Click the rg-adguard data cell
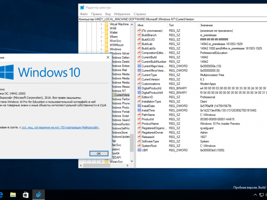267x200 pixels. click(x=207, y=128)
